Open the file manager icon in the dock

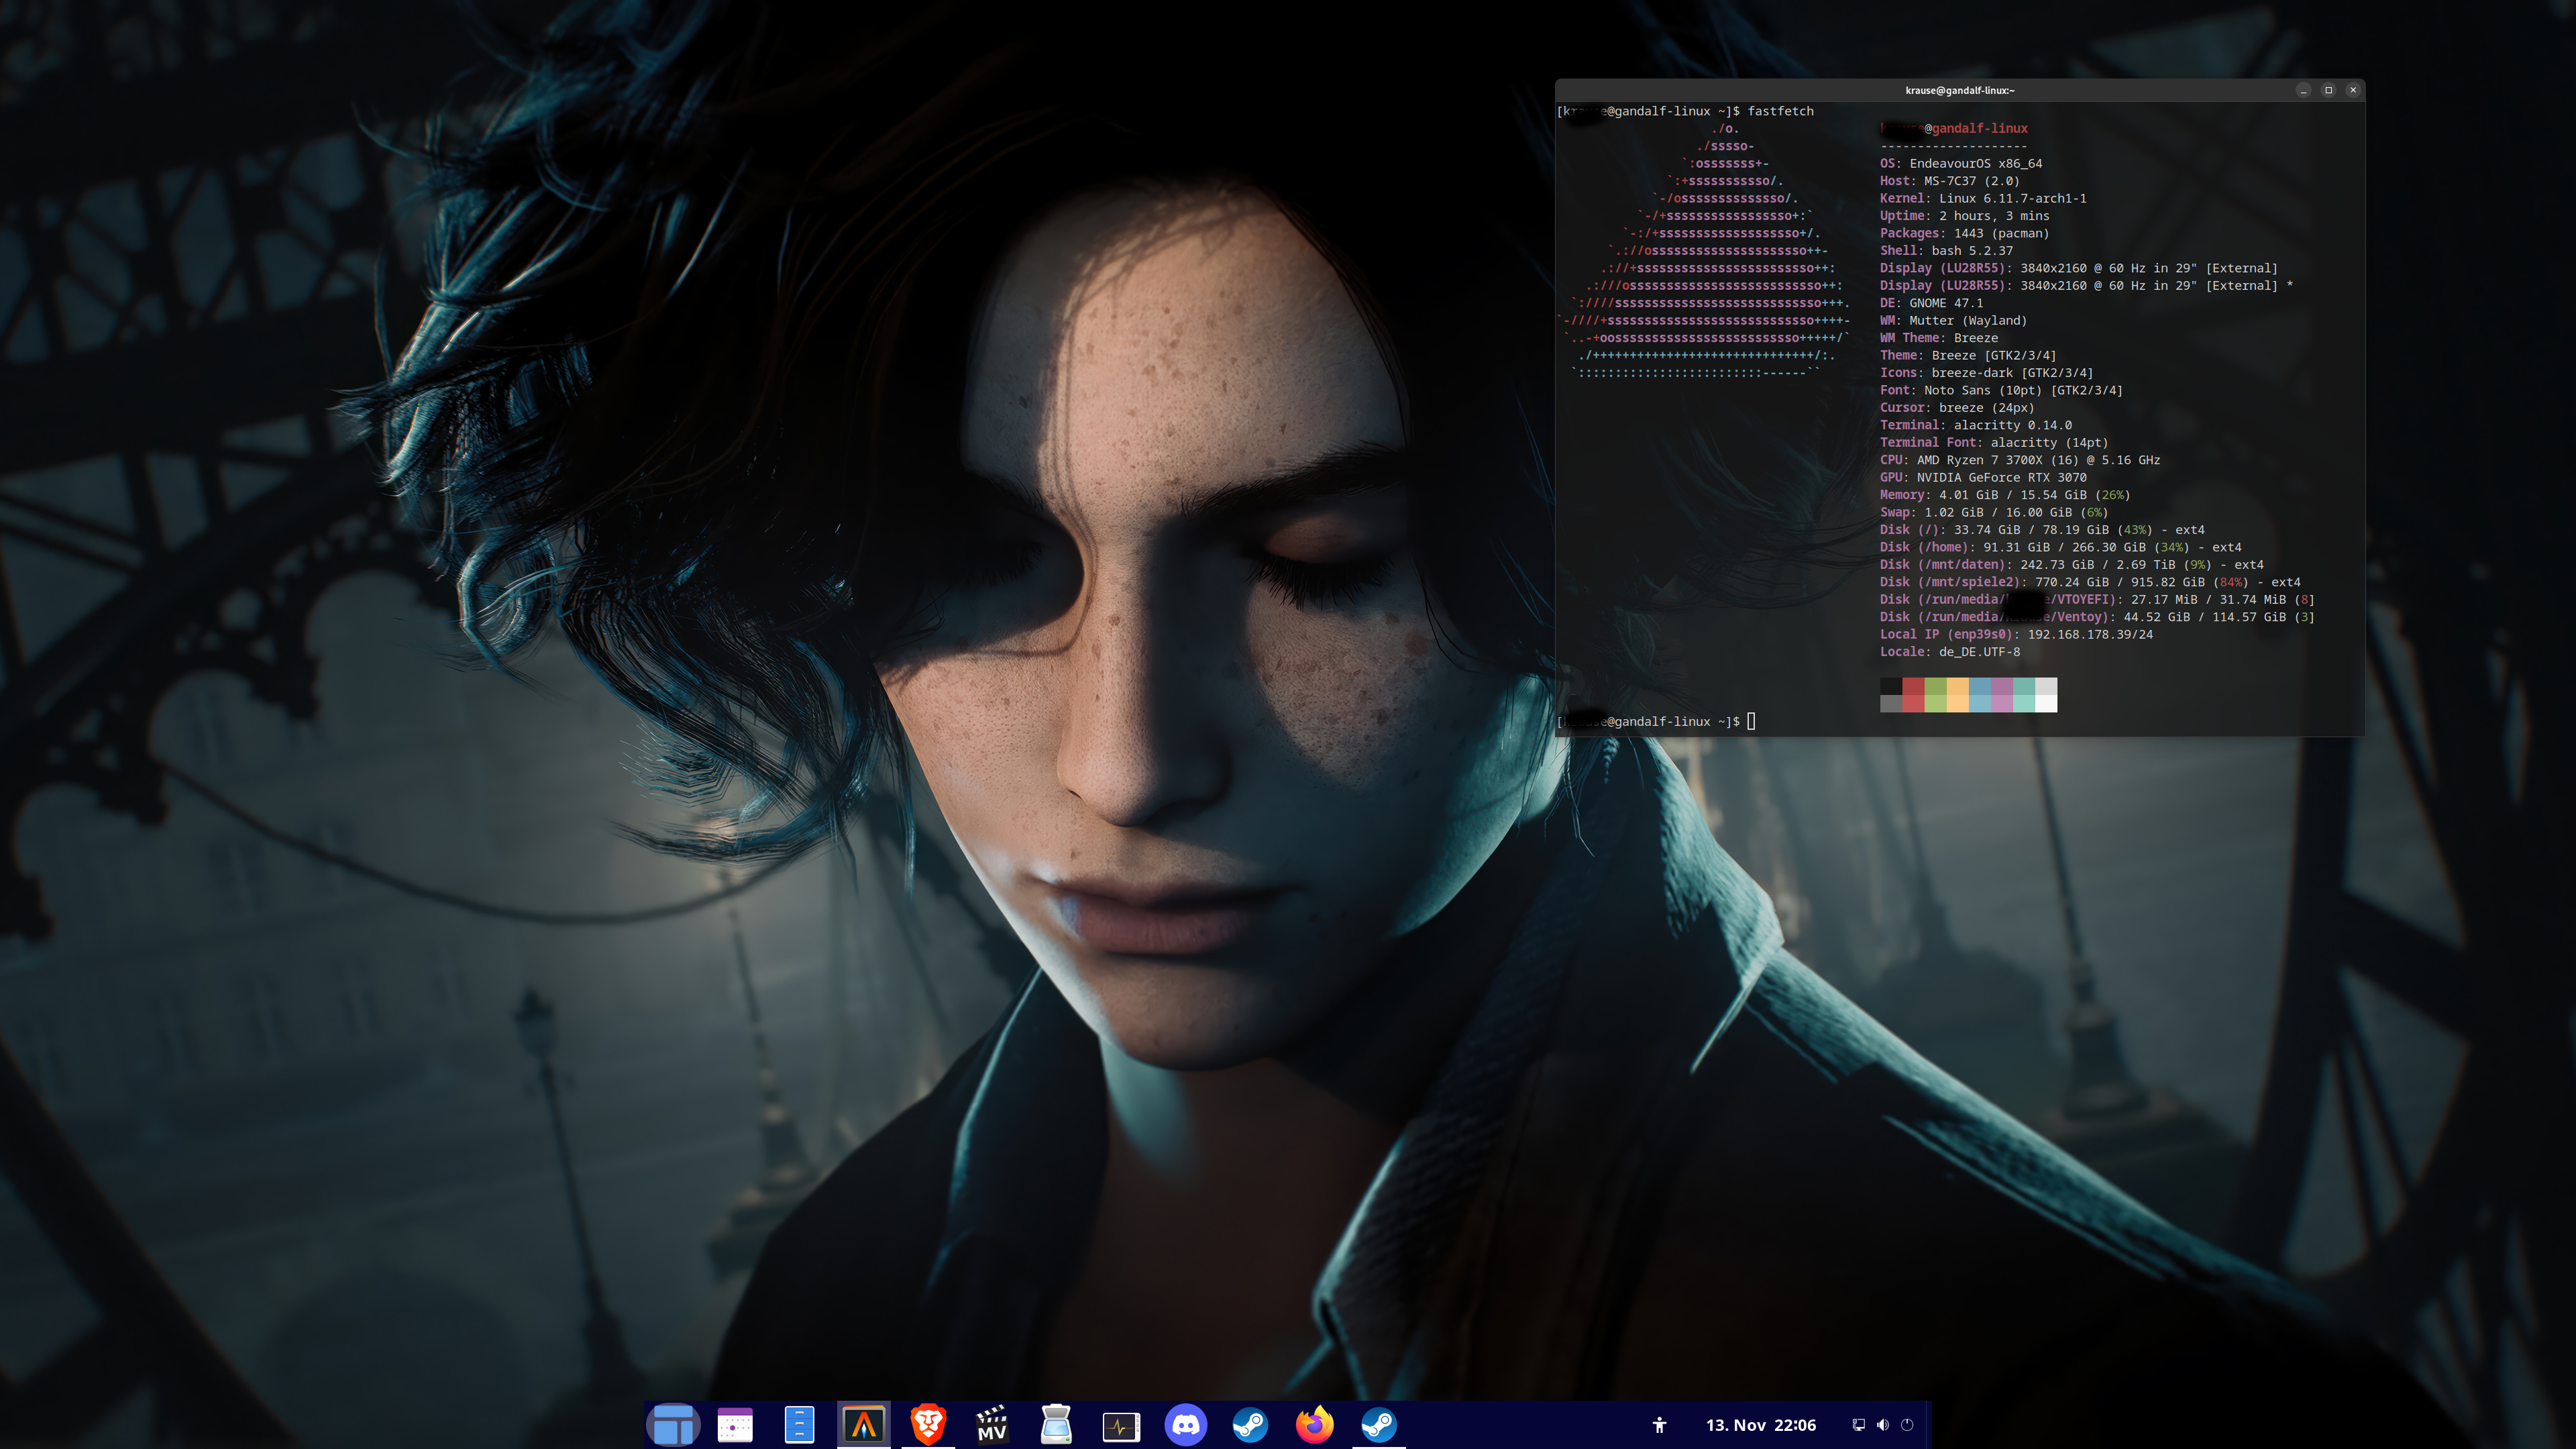(x=800, y=1424)
